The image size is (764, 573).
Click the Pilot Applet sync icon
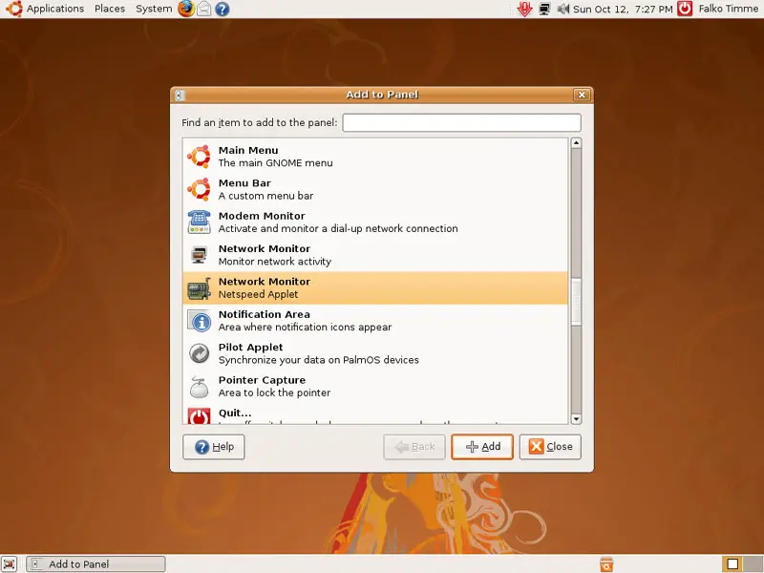[199, 353]
